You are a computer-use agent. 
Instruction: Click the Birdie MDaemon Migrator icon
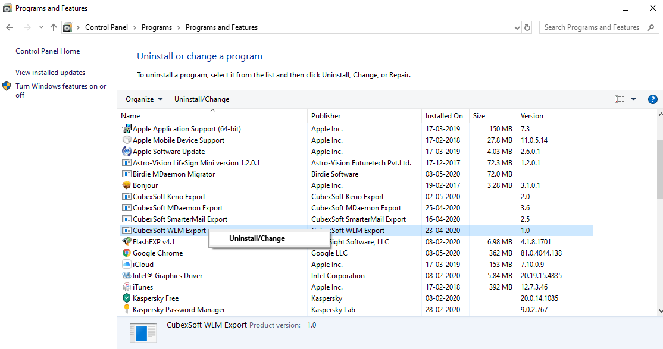coord(126,174)
